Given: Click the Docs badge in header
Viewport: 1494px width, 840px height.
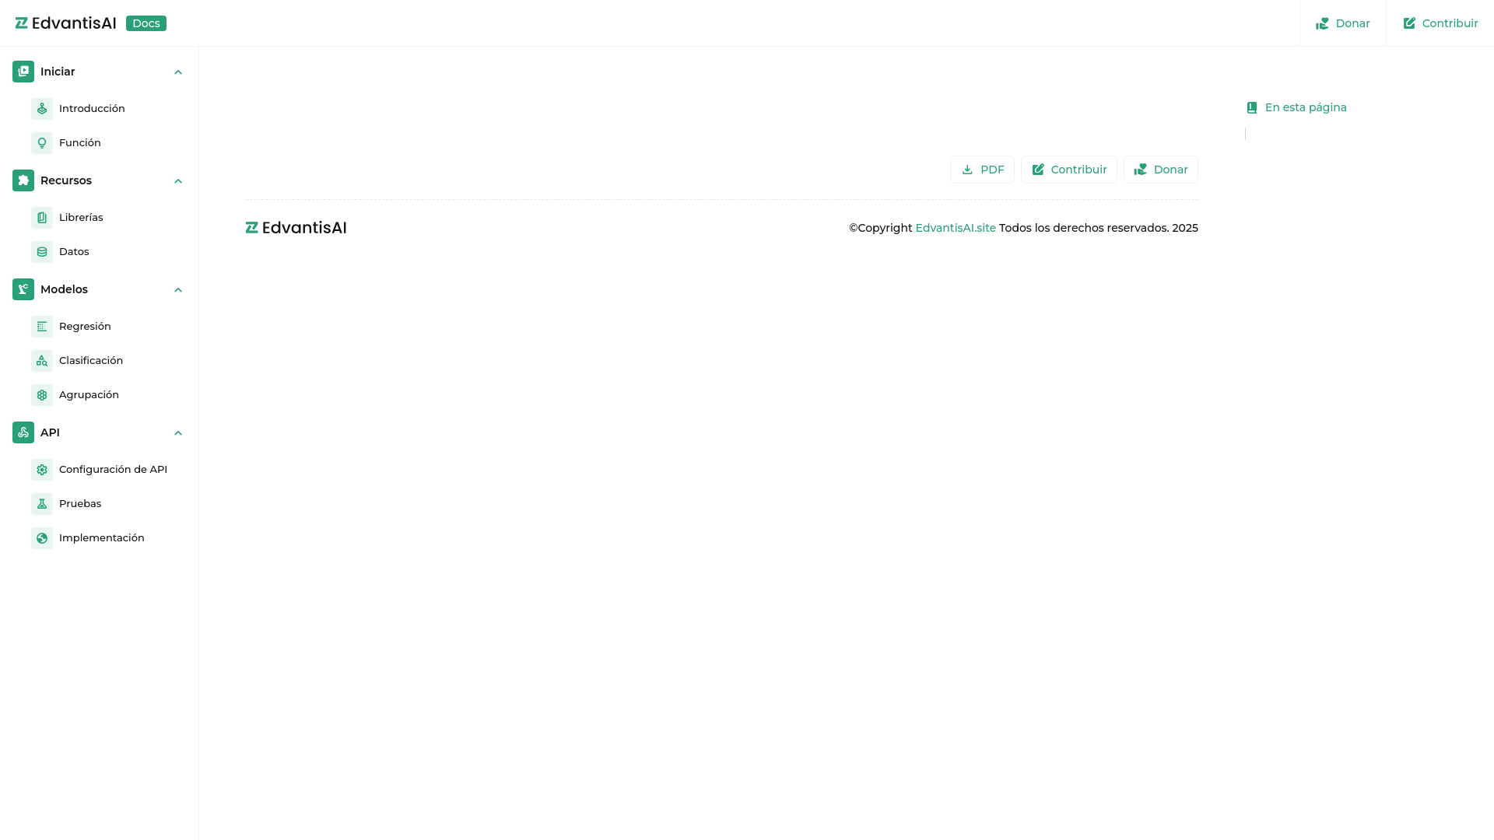Looking at the screenshot, I should coord(146,23).
